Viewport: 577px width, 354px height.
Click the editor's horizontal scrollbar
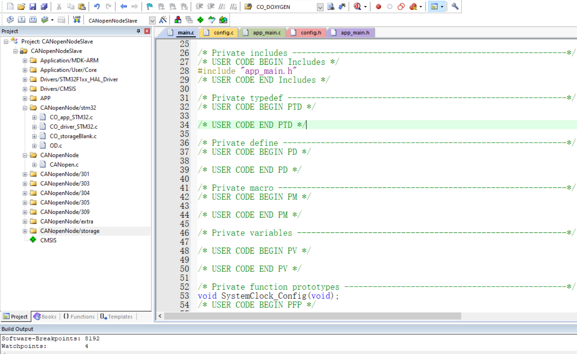coord(303,316)
